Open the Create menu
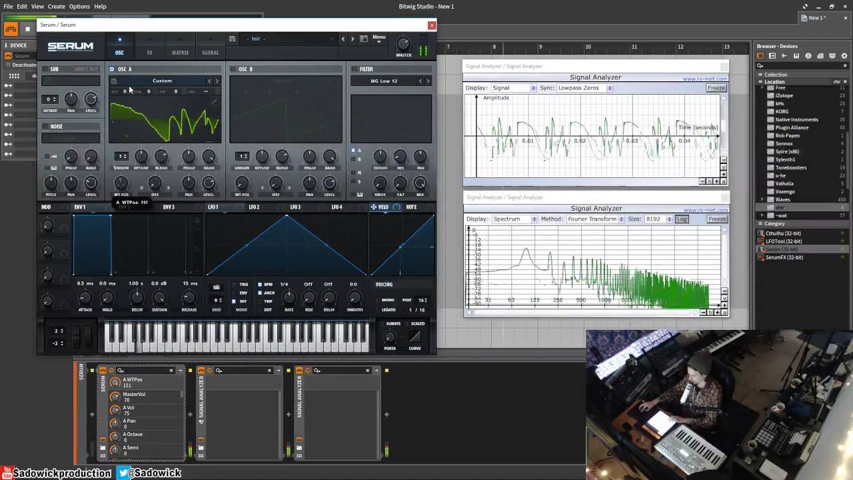The width and height of the screenshot is (853, 480). 57,7
